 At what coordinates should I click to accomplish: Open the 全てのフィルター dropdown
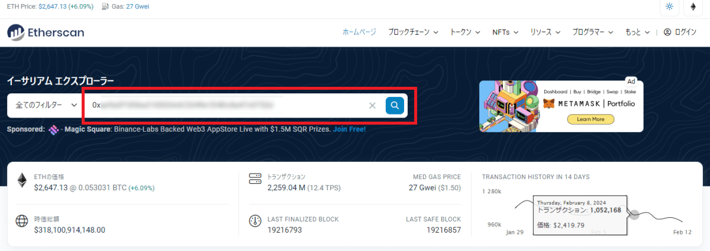(x=46, y=105)
